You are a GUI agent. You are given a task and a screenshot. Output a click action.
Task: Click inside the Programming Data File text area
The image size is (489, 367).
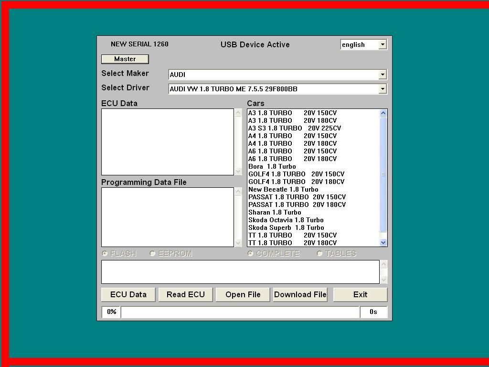[168, 217]
